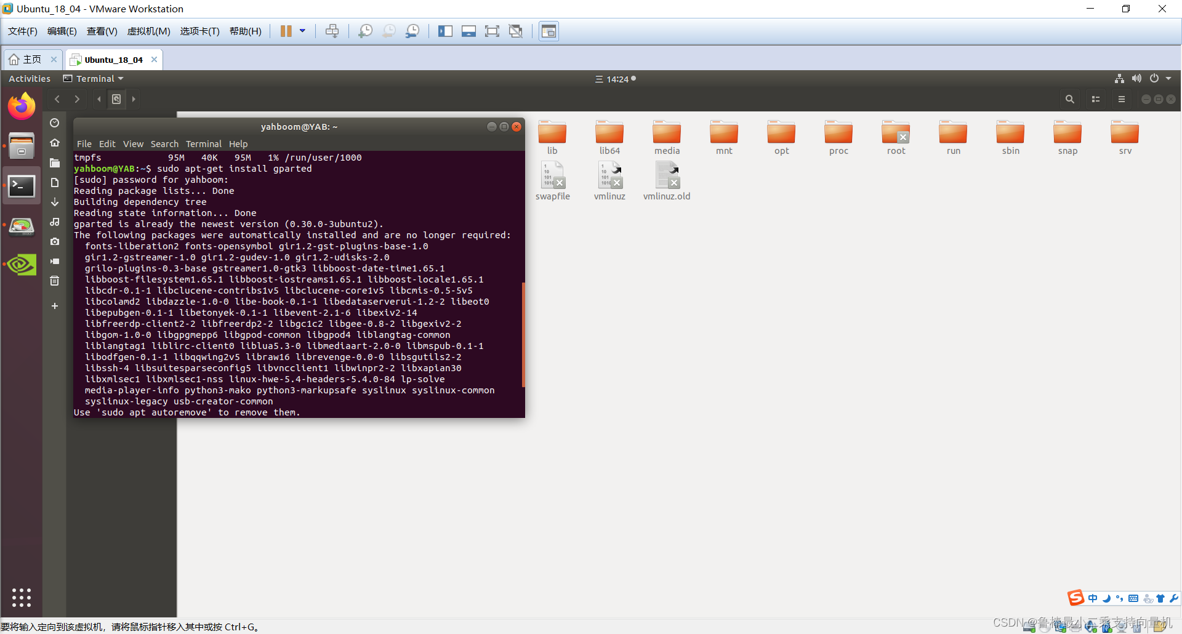Image resolution: width=1182 pixels, height=634 pixels.
Task: Toggle the thumbnail bar view icon
Action: pyautogui.click(x=468, y=31)
